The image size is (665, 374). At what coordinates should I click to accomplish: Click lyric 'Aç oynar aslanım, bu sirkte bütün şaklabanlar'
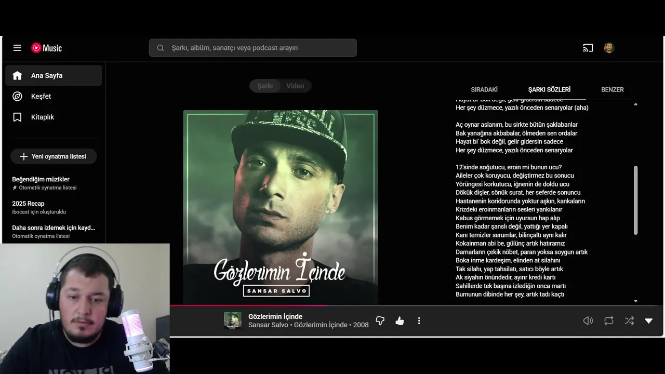(516, 125)
